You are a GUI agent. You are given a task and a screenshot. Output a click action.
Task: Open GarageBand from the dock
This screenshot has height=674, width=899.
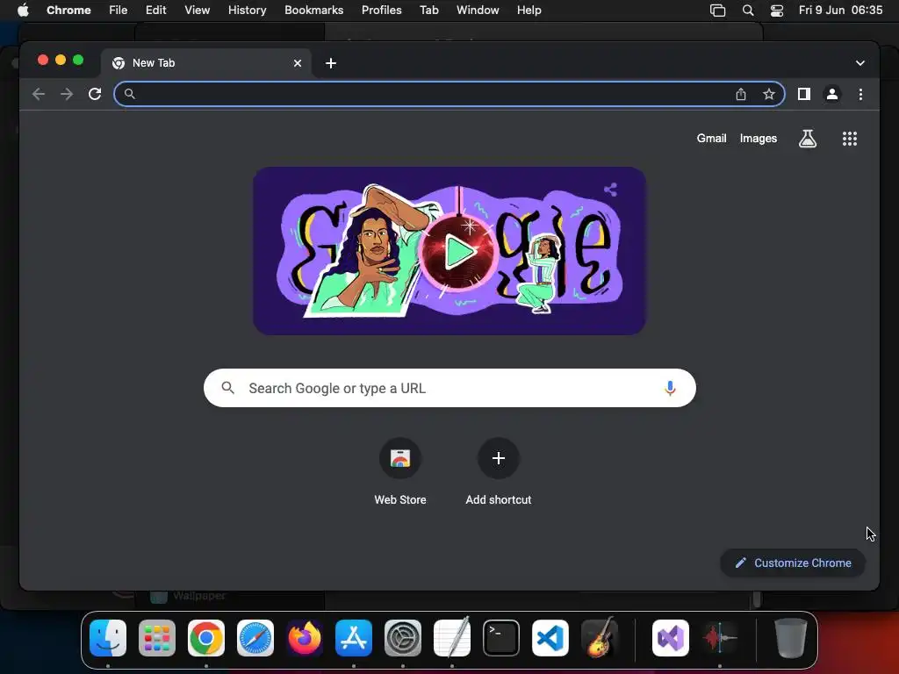pyautogui.click(x=600, y=638)
